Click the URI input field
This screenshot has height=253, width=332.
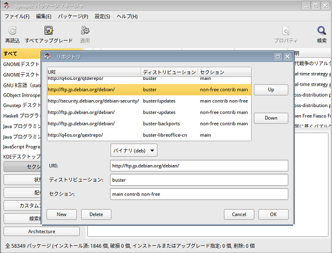(199, 166)
